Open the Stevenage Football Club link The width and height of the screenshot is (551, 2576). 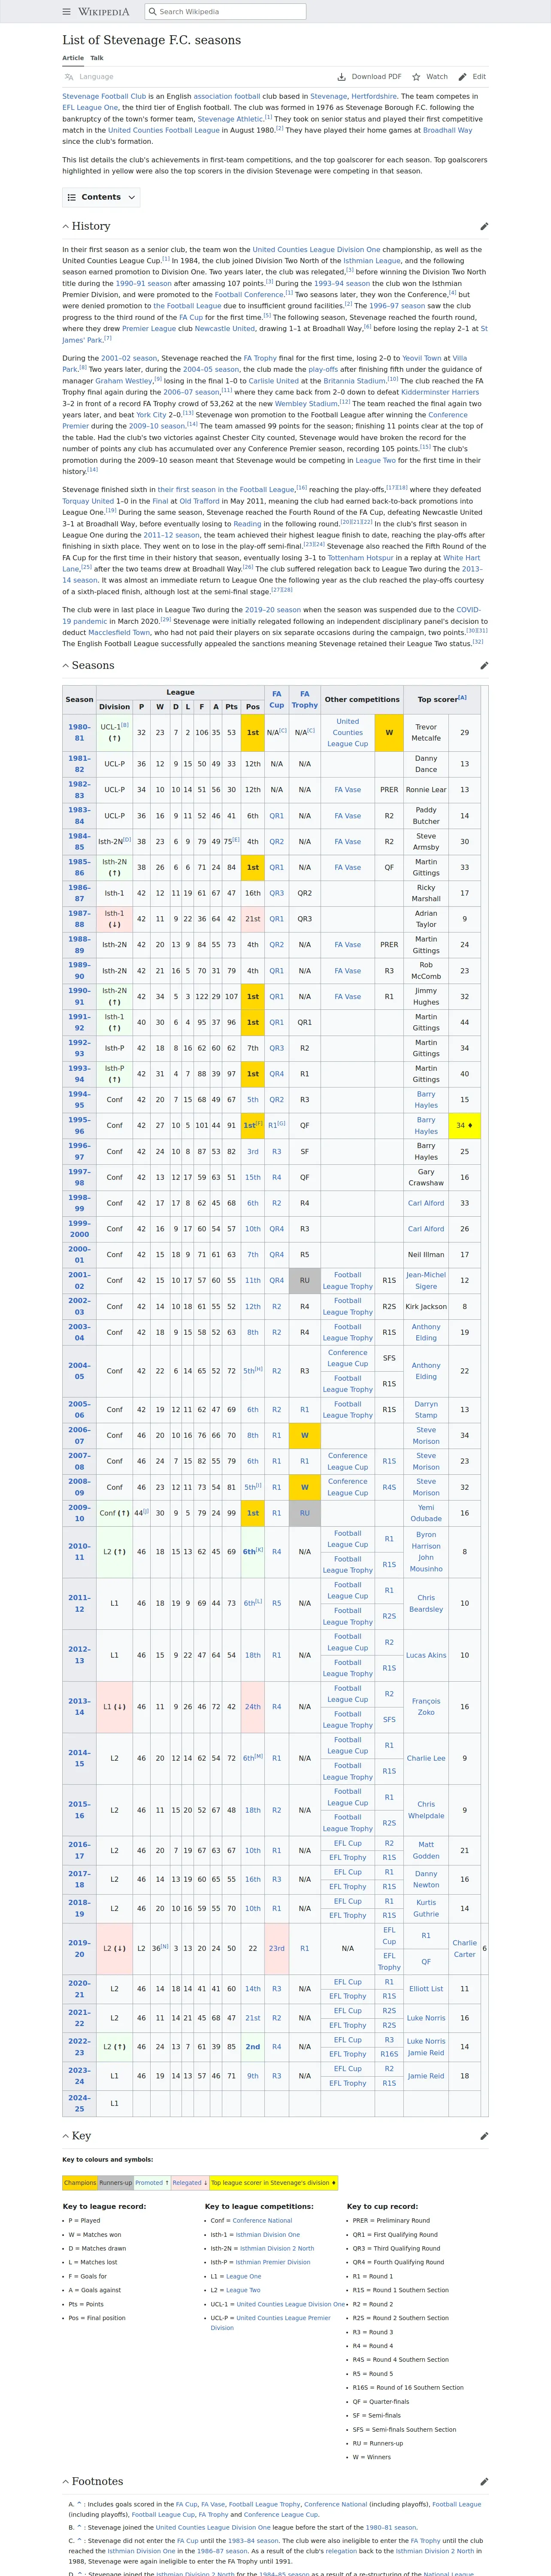[x=104, y=97]
